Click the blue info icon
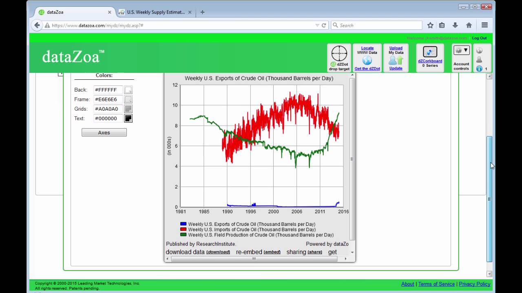Screen dimensions: 522x293 click(x=479, y=69)
